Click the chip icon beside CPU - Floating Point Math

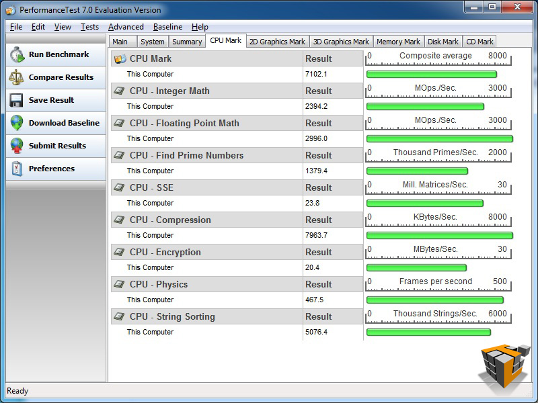point(119,123)
